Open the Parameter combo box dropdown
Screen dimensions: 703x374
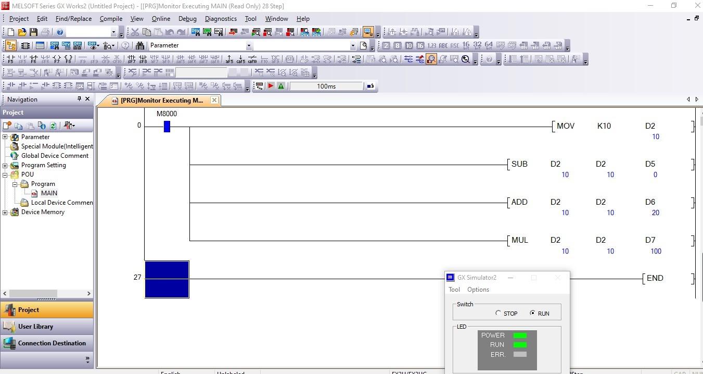click(249, 46)
